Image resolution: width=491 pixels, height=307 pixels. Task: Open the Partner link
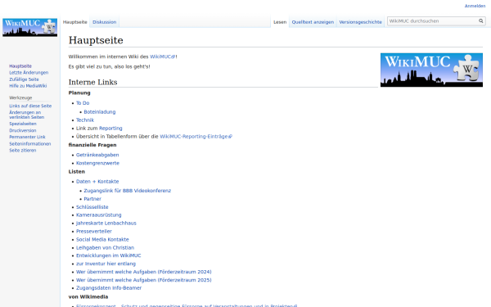[x=92, y=199]
